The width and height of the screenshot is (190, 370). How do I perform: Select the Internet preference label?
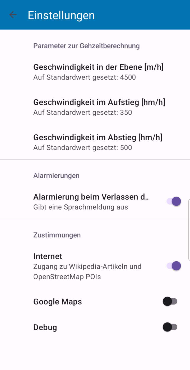pos(48,256)
